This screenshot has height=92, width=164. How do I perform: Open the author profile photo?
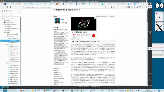[57, 21]
